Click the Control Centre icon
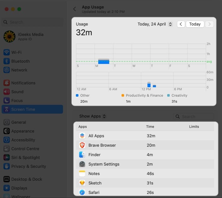Viewport: 222px width, 198px height. tap(7, 149)
